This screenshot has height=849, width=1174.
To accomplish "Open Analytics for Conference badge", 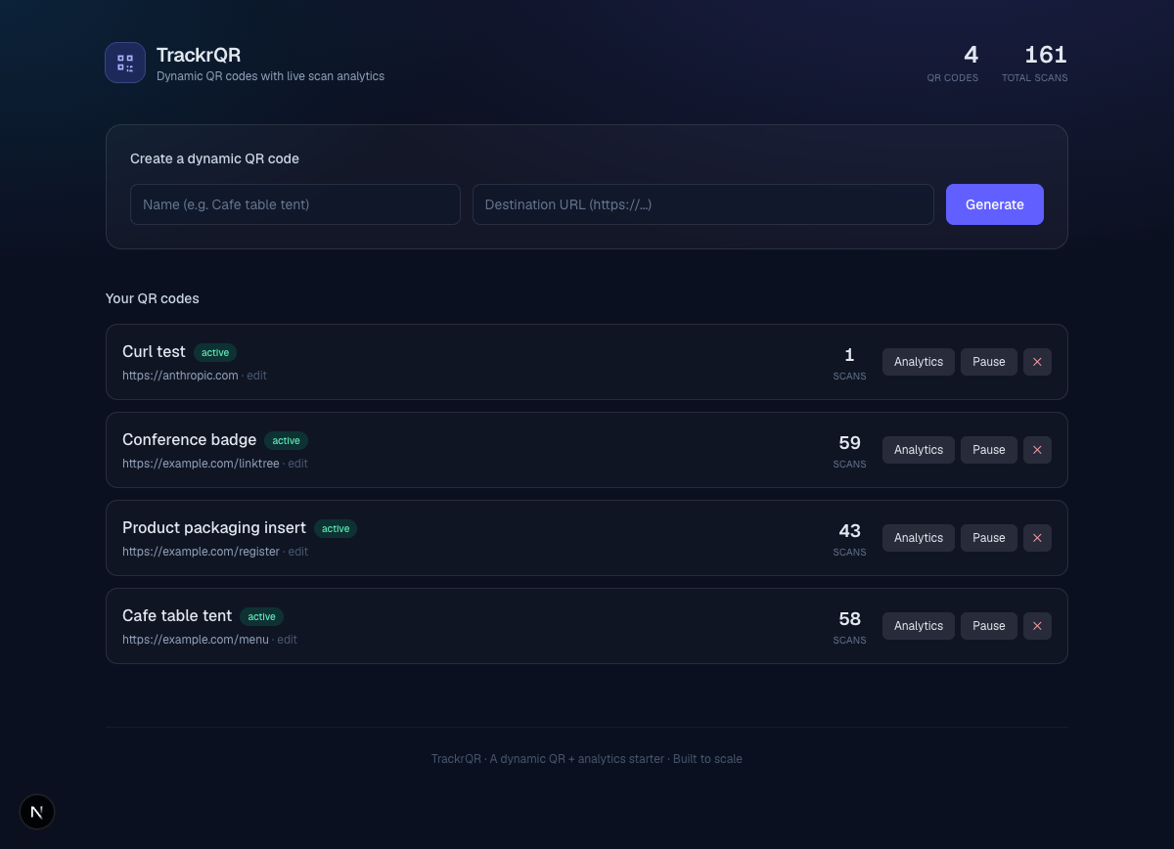I will 919,450.
